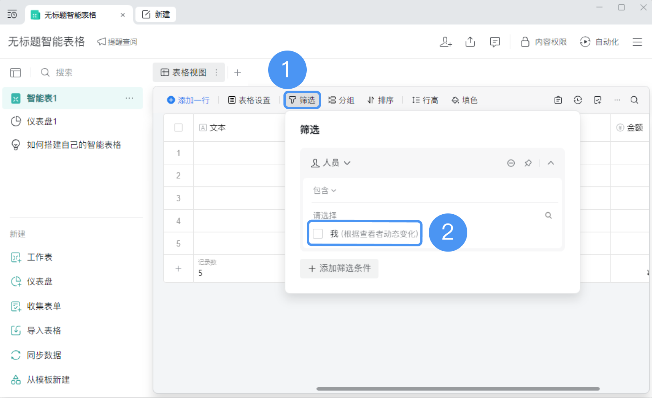The image size is (652, 398).
Task: Open 表格设置 table settings
Action: (x=249, y=100)
